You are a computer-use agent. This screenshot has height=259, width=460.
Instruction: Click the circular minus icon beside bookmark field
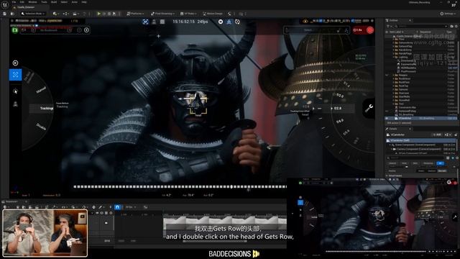[x=79, y=30]
